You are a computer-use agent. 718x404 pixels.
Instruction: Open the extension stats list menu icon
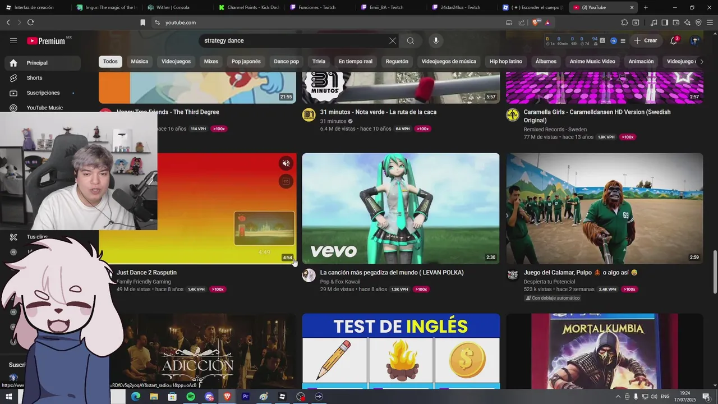(623, 40)
